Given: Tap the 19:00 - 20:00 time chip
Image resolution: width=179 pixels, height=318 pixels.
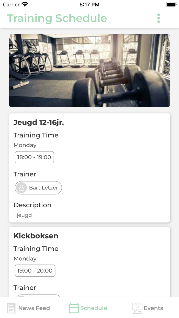Looking at the screenshot, I should 35,271.
